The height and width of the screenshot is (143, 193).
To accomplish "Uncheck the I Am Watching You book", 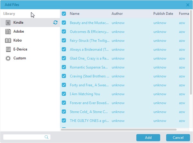I will point(64,94).
